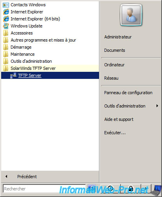Click the TFTP Server program icon
Viewport: 162px width, 197px height.
coord(13,75)
